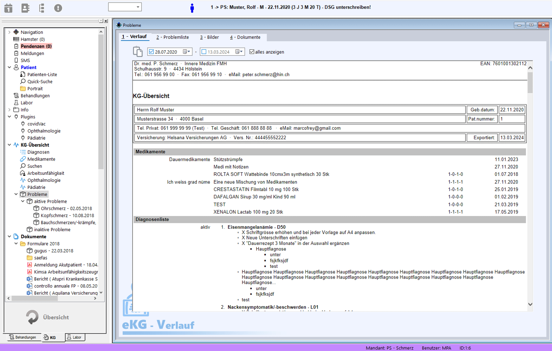Open Pendenzen (0) in sidebar

coord(36,46)
